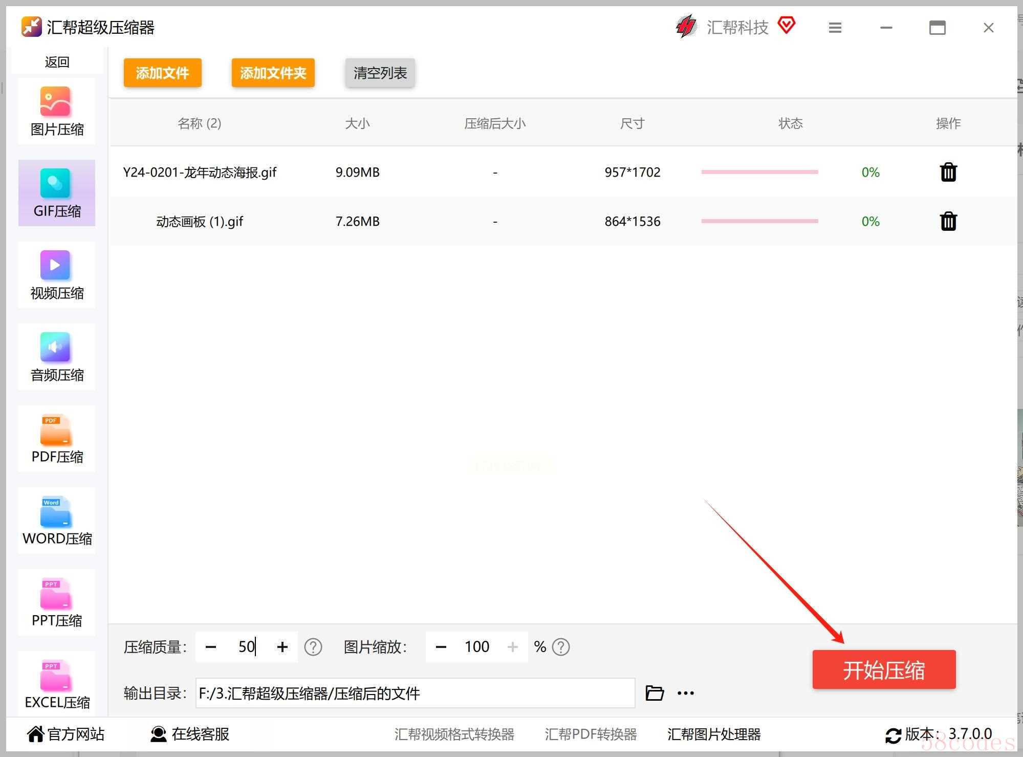The image size is (1023, 757).
Task: Increase 图片缩放 with plus button
Action: coord(513,647)
